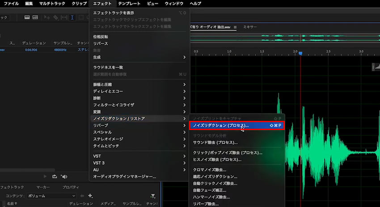Expand the 診断 submenu
The height and width of the screenshot is (207, 380).
tap(139, 98)
